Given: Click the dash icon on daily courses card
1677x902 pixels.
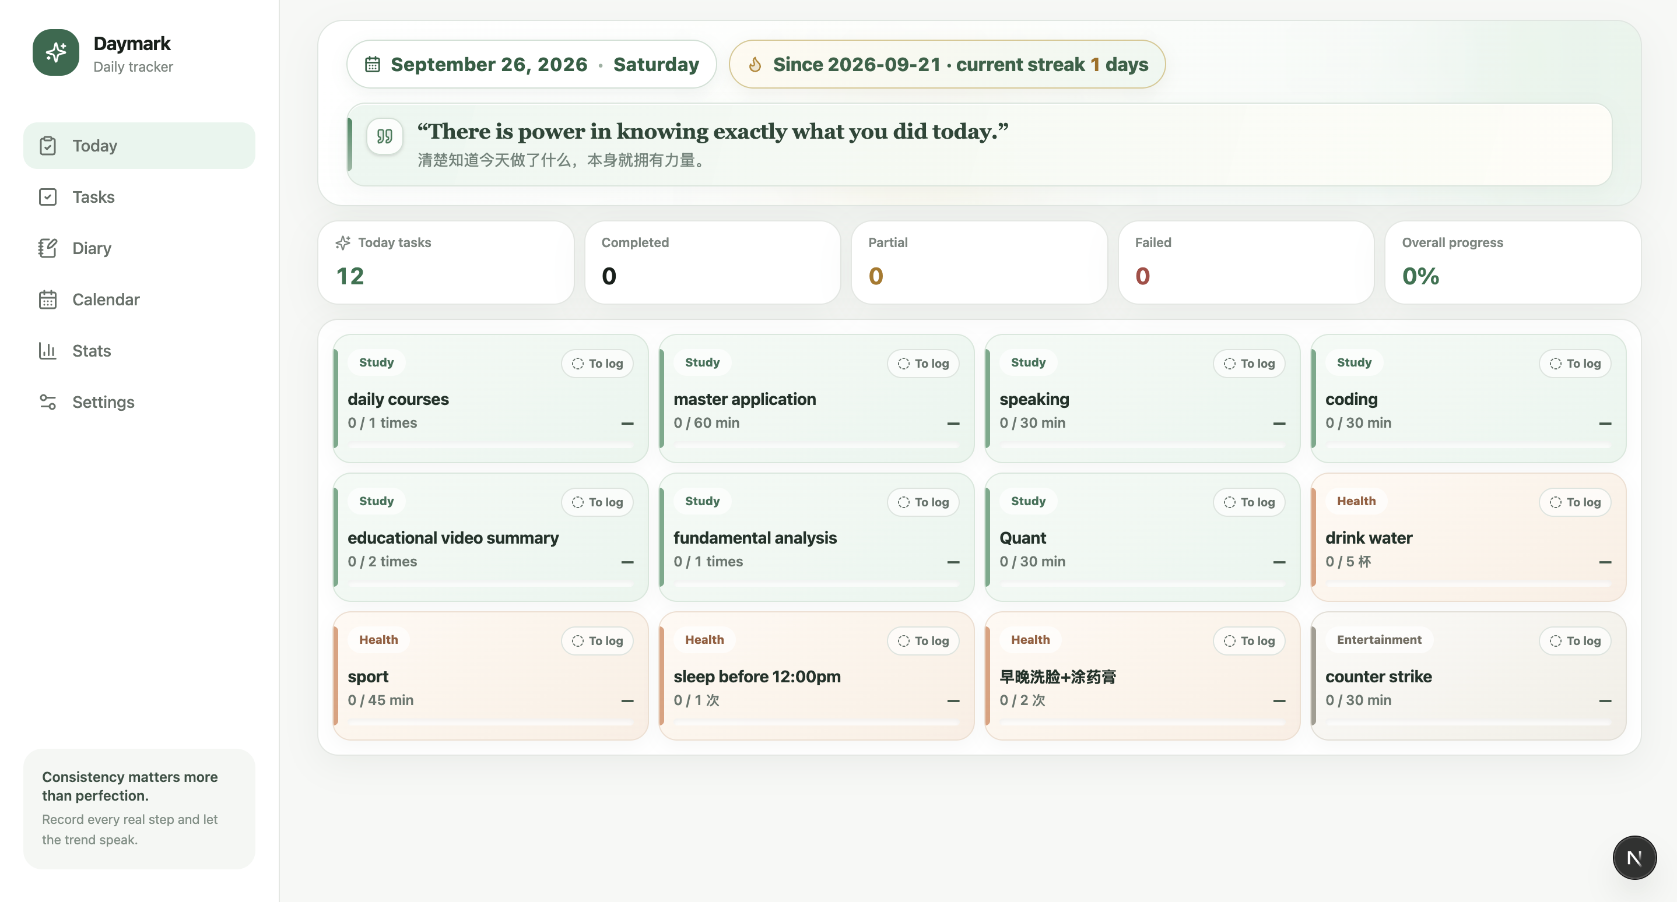Looking at the screenshot, I should 627,424.
